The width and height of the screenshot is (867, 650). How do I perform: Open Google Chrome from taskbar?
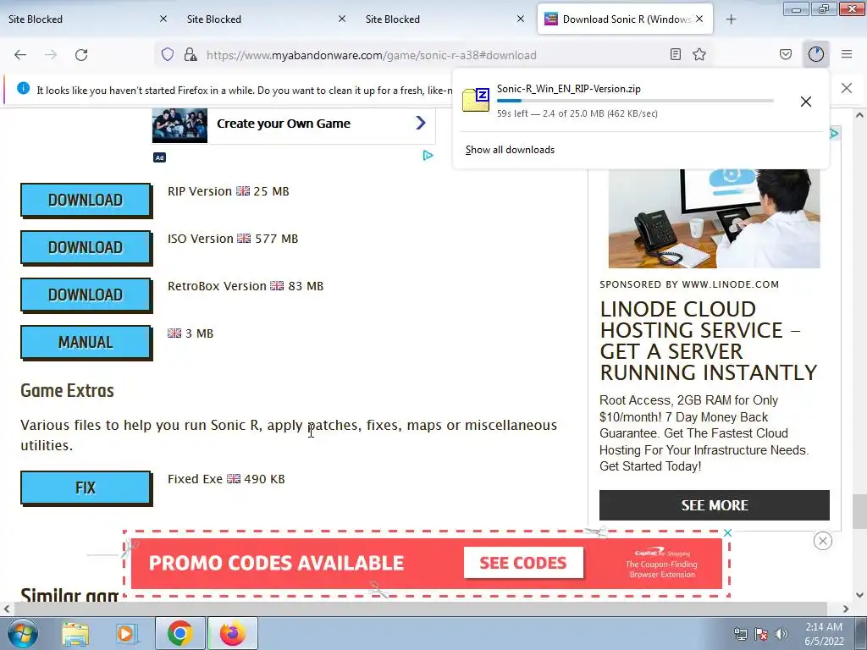tap(179, 633)
